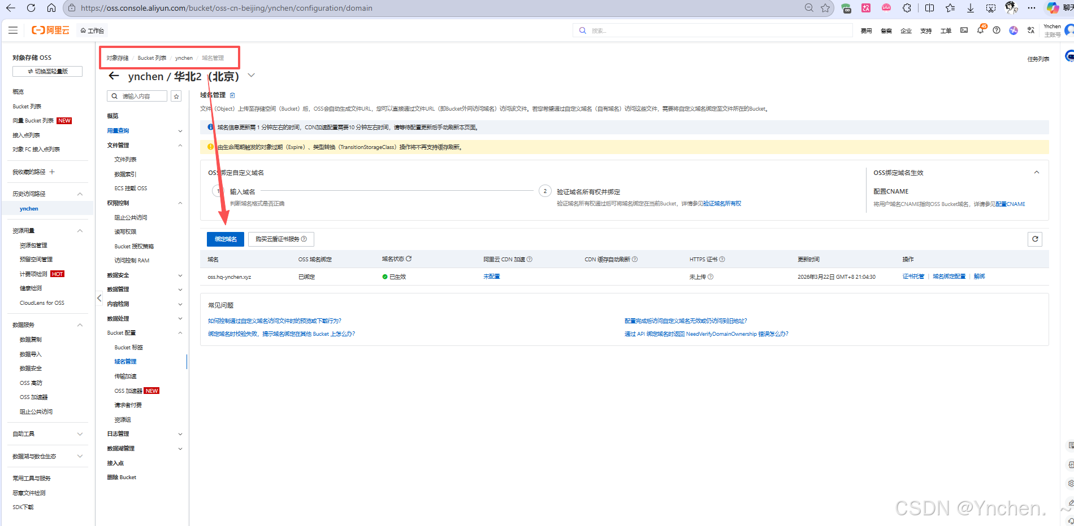Open help tooltip next to HTTPS 证书
1074x526 pixels.
[x=722, y=260]
